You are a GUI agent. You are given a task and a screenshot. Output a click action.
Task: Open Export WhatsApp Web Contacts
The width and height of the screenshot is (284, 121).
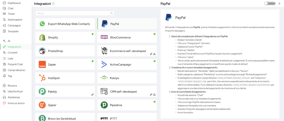(65, 24)
